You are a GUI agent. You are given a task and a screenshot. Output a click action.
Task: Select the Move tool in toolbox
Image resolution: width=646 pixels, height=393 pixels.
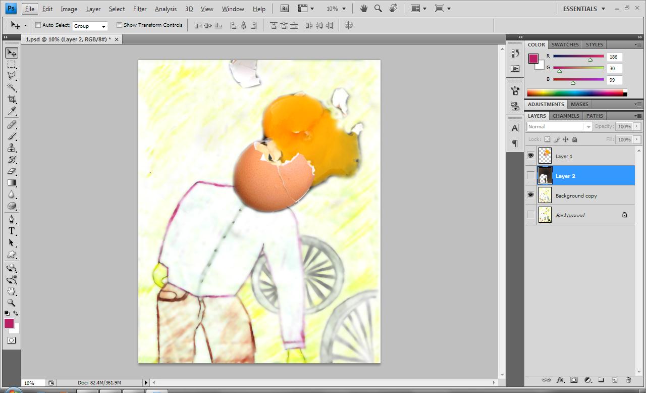(x=11, y=53)
